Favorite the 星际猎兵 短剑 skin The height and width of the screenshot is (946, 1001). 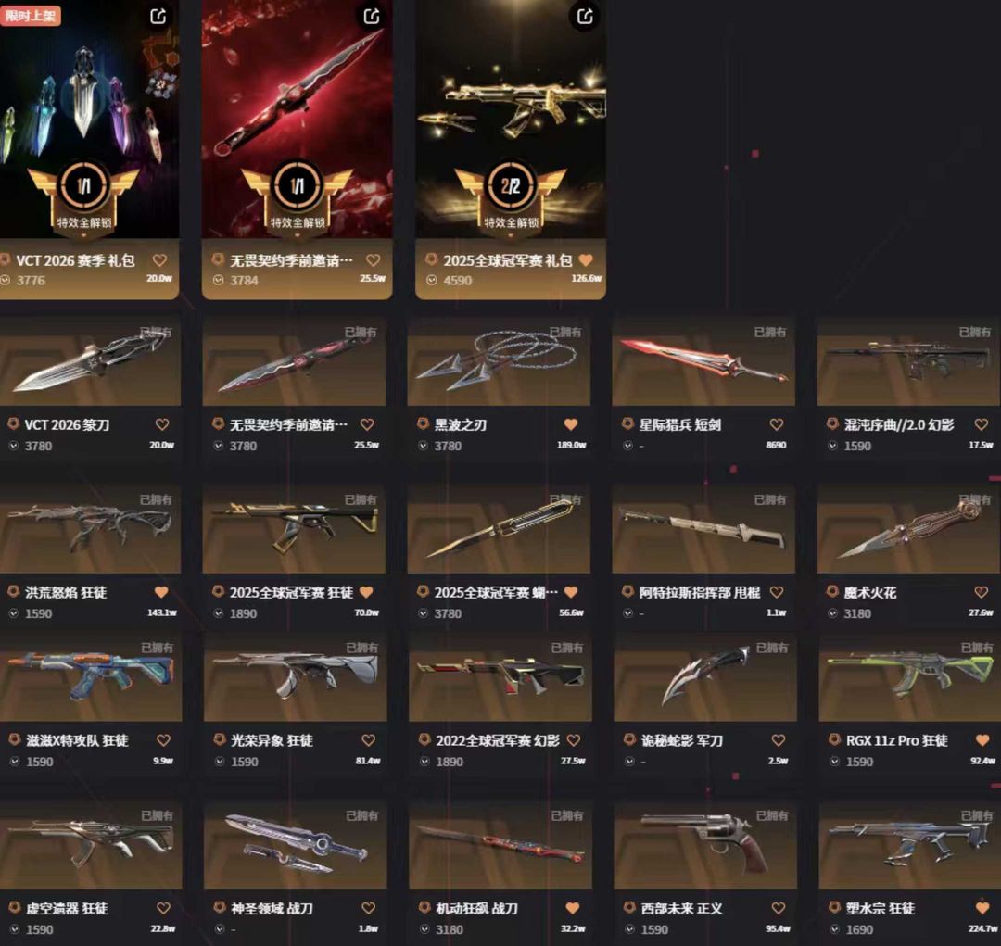(x=777, y=424)
